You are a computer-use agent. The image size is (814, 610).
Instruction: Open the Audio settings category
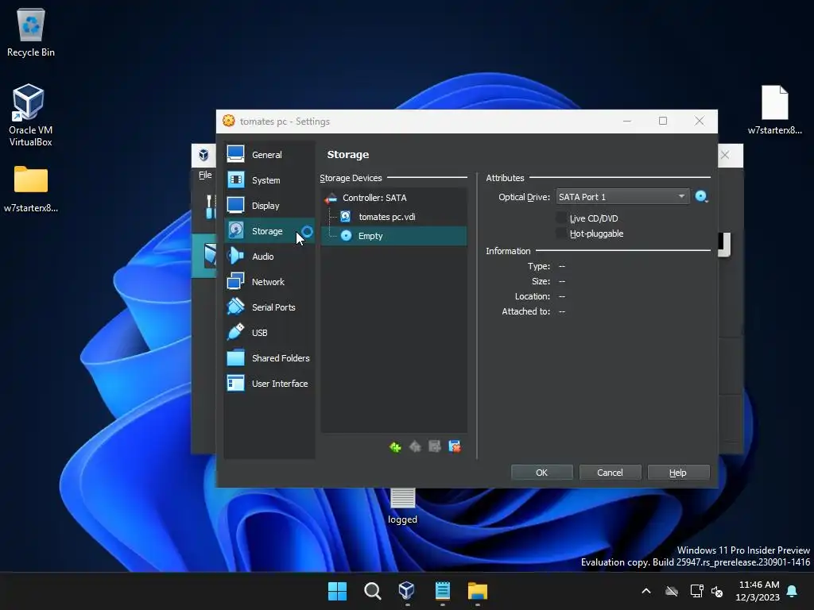tap(269, 257)
